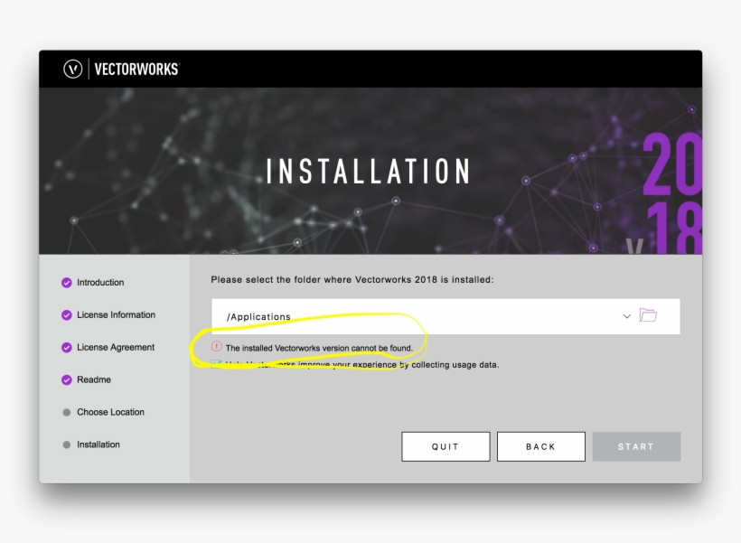Click the gray dot beside Installation step

point(67,445)
